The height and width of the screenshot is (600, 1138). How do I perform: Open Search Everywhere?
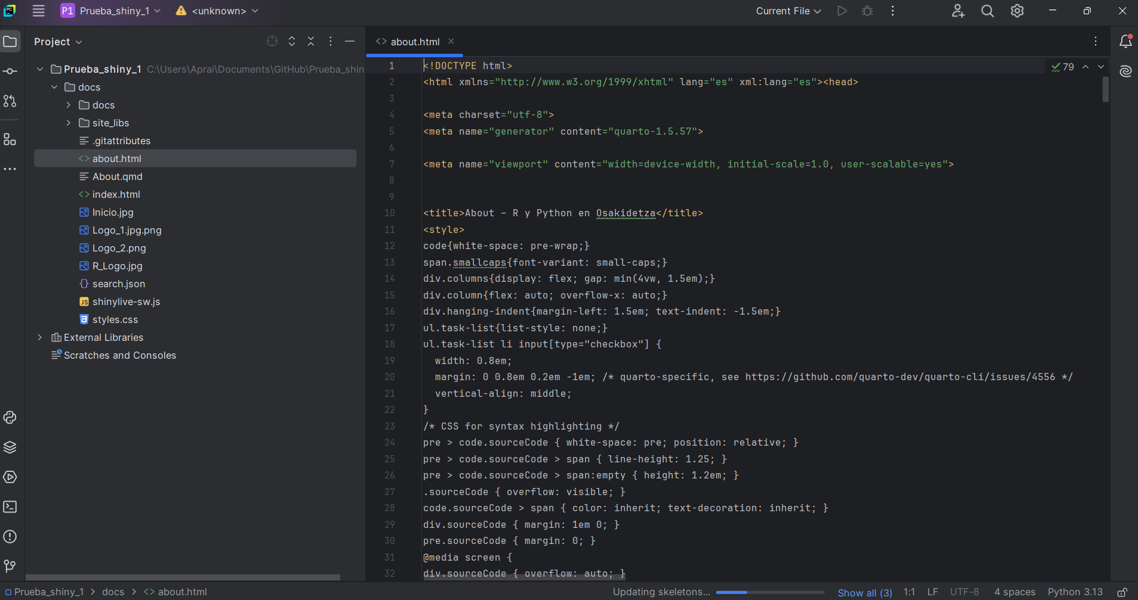(987, 11)
